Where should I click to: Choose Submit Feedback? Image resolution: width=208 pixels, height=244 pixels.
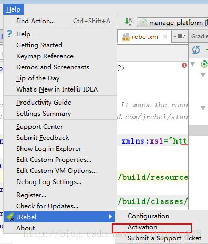(60, 138)
